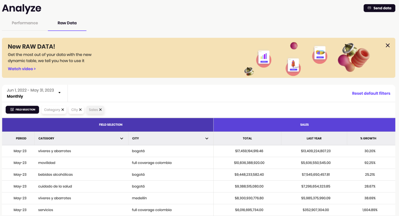Open the Watch video link

coord(22,69)
